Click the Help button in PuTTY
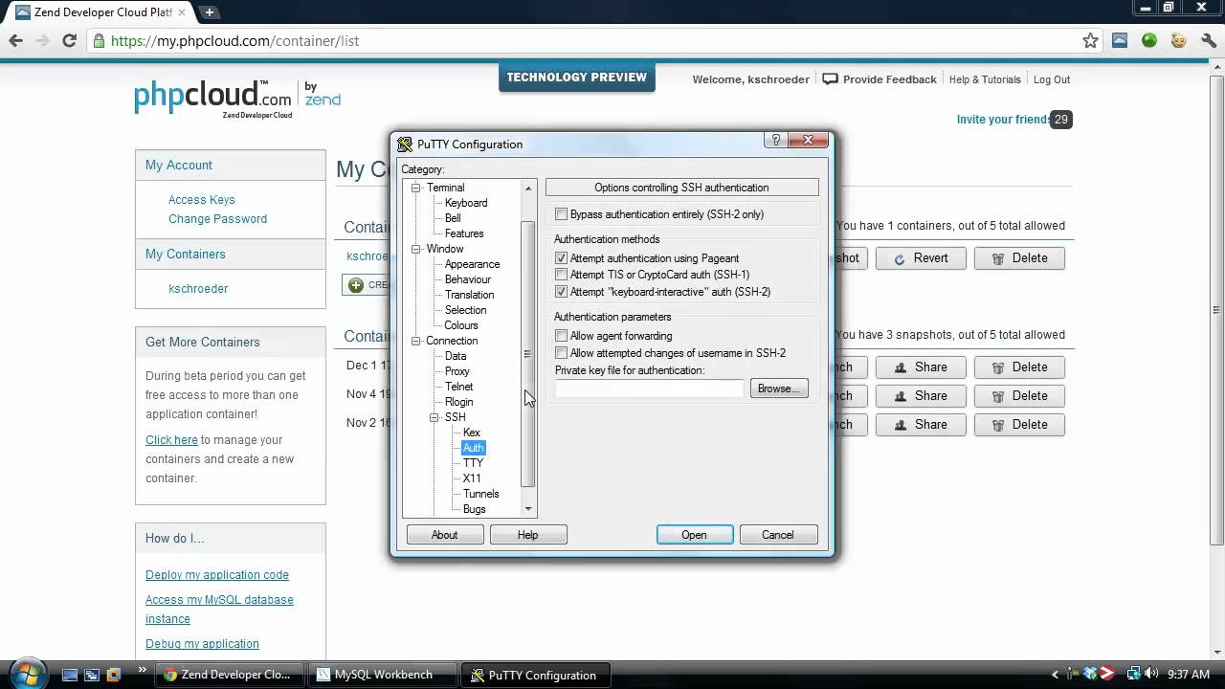1225x689 pixels. (528, 535)
